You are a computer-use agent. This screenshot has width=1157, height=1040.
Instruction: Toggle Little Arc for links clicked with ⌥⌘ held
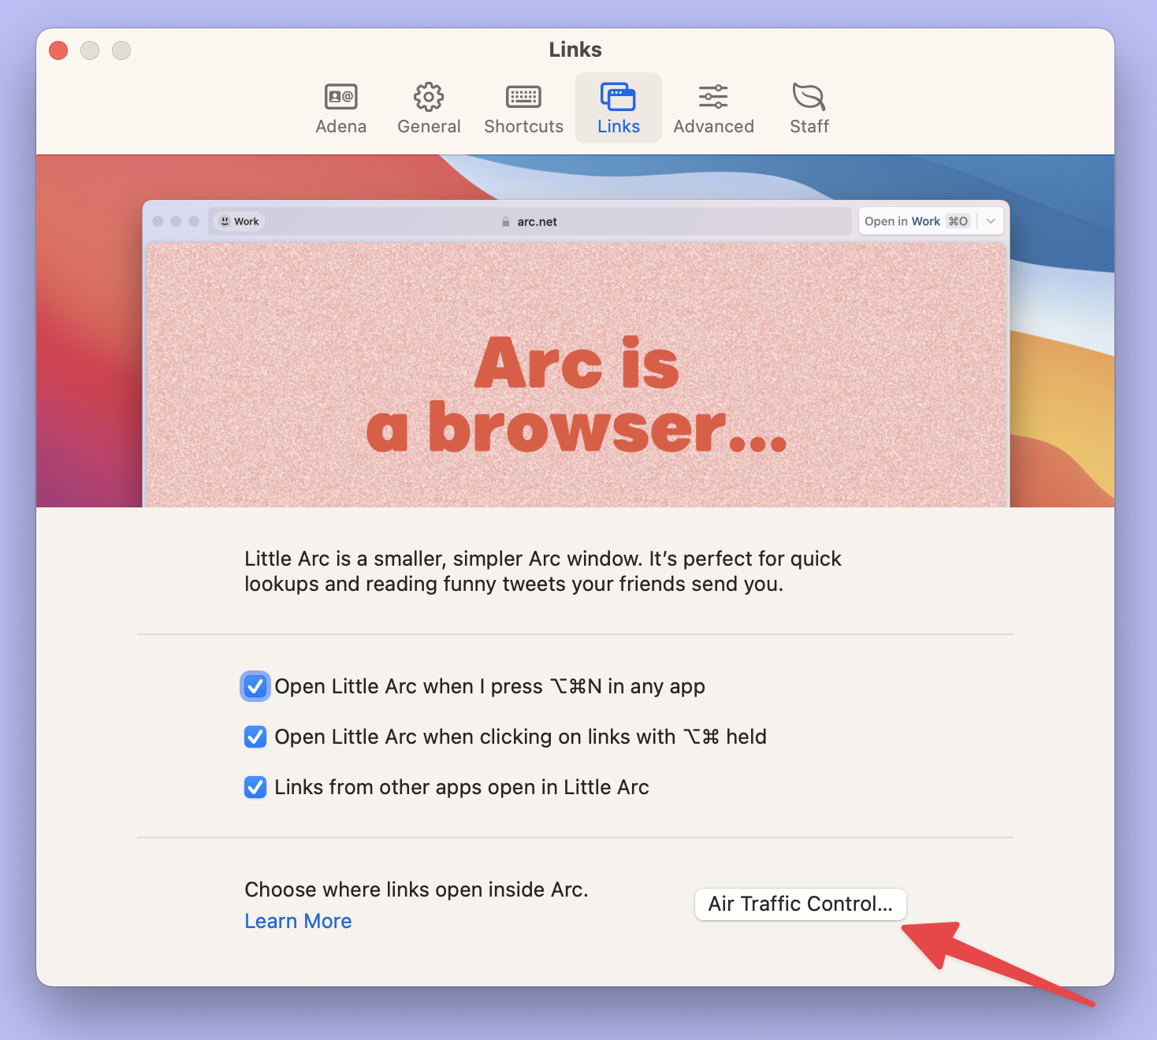255,737
